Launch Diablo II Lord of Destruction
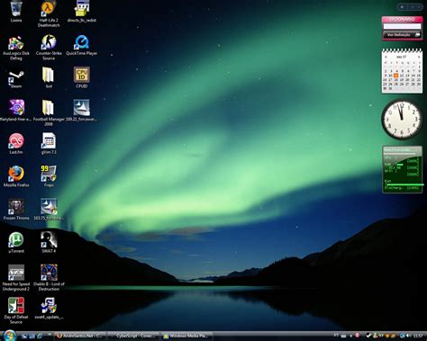 [49, 278]
